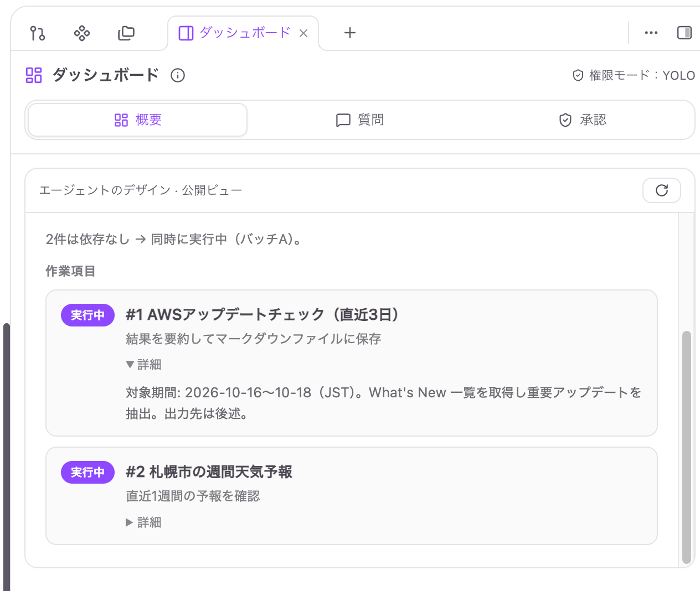Screen dimensions: 700x591
Task: Switch to the 承認 tab
Action: pyautogui.click(x=583, y=120)
